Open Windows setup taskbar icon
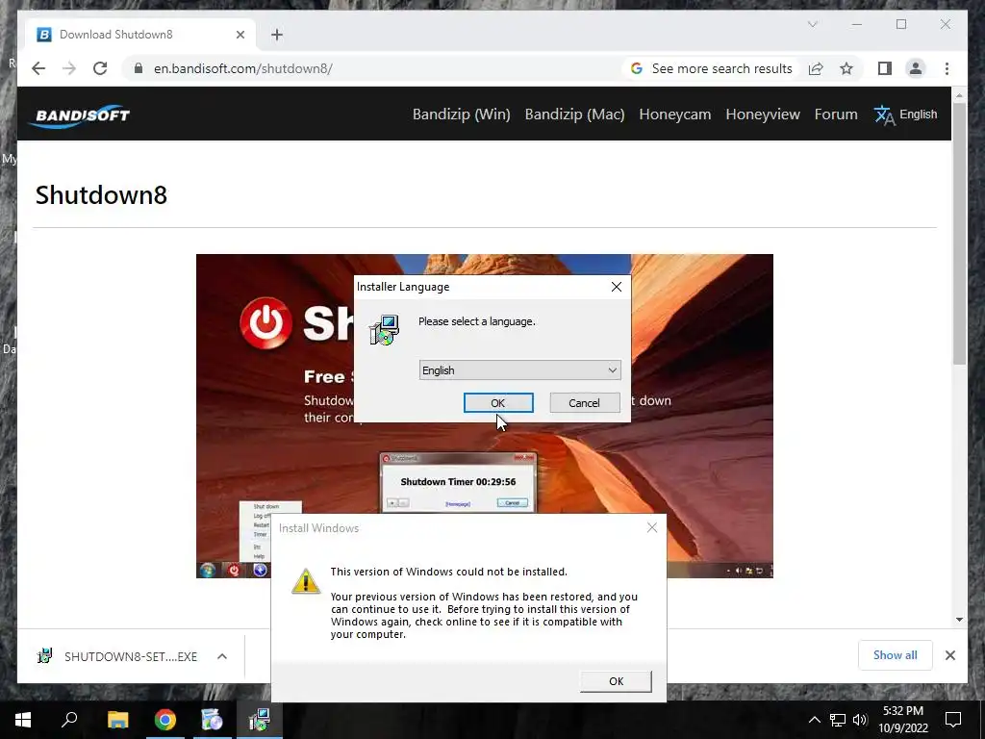Viewport: 985px width, 739px height. coord(213,720)
